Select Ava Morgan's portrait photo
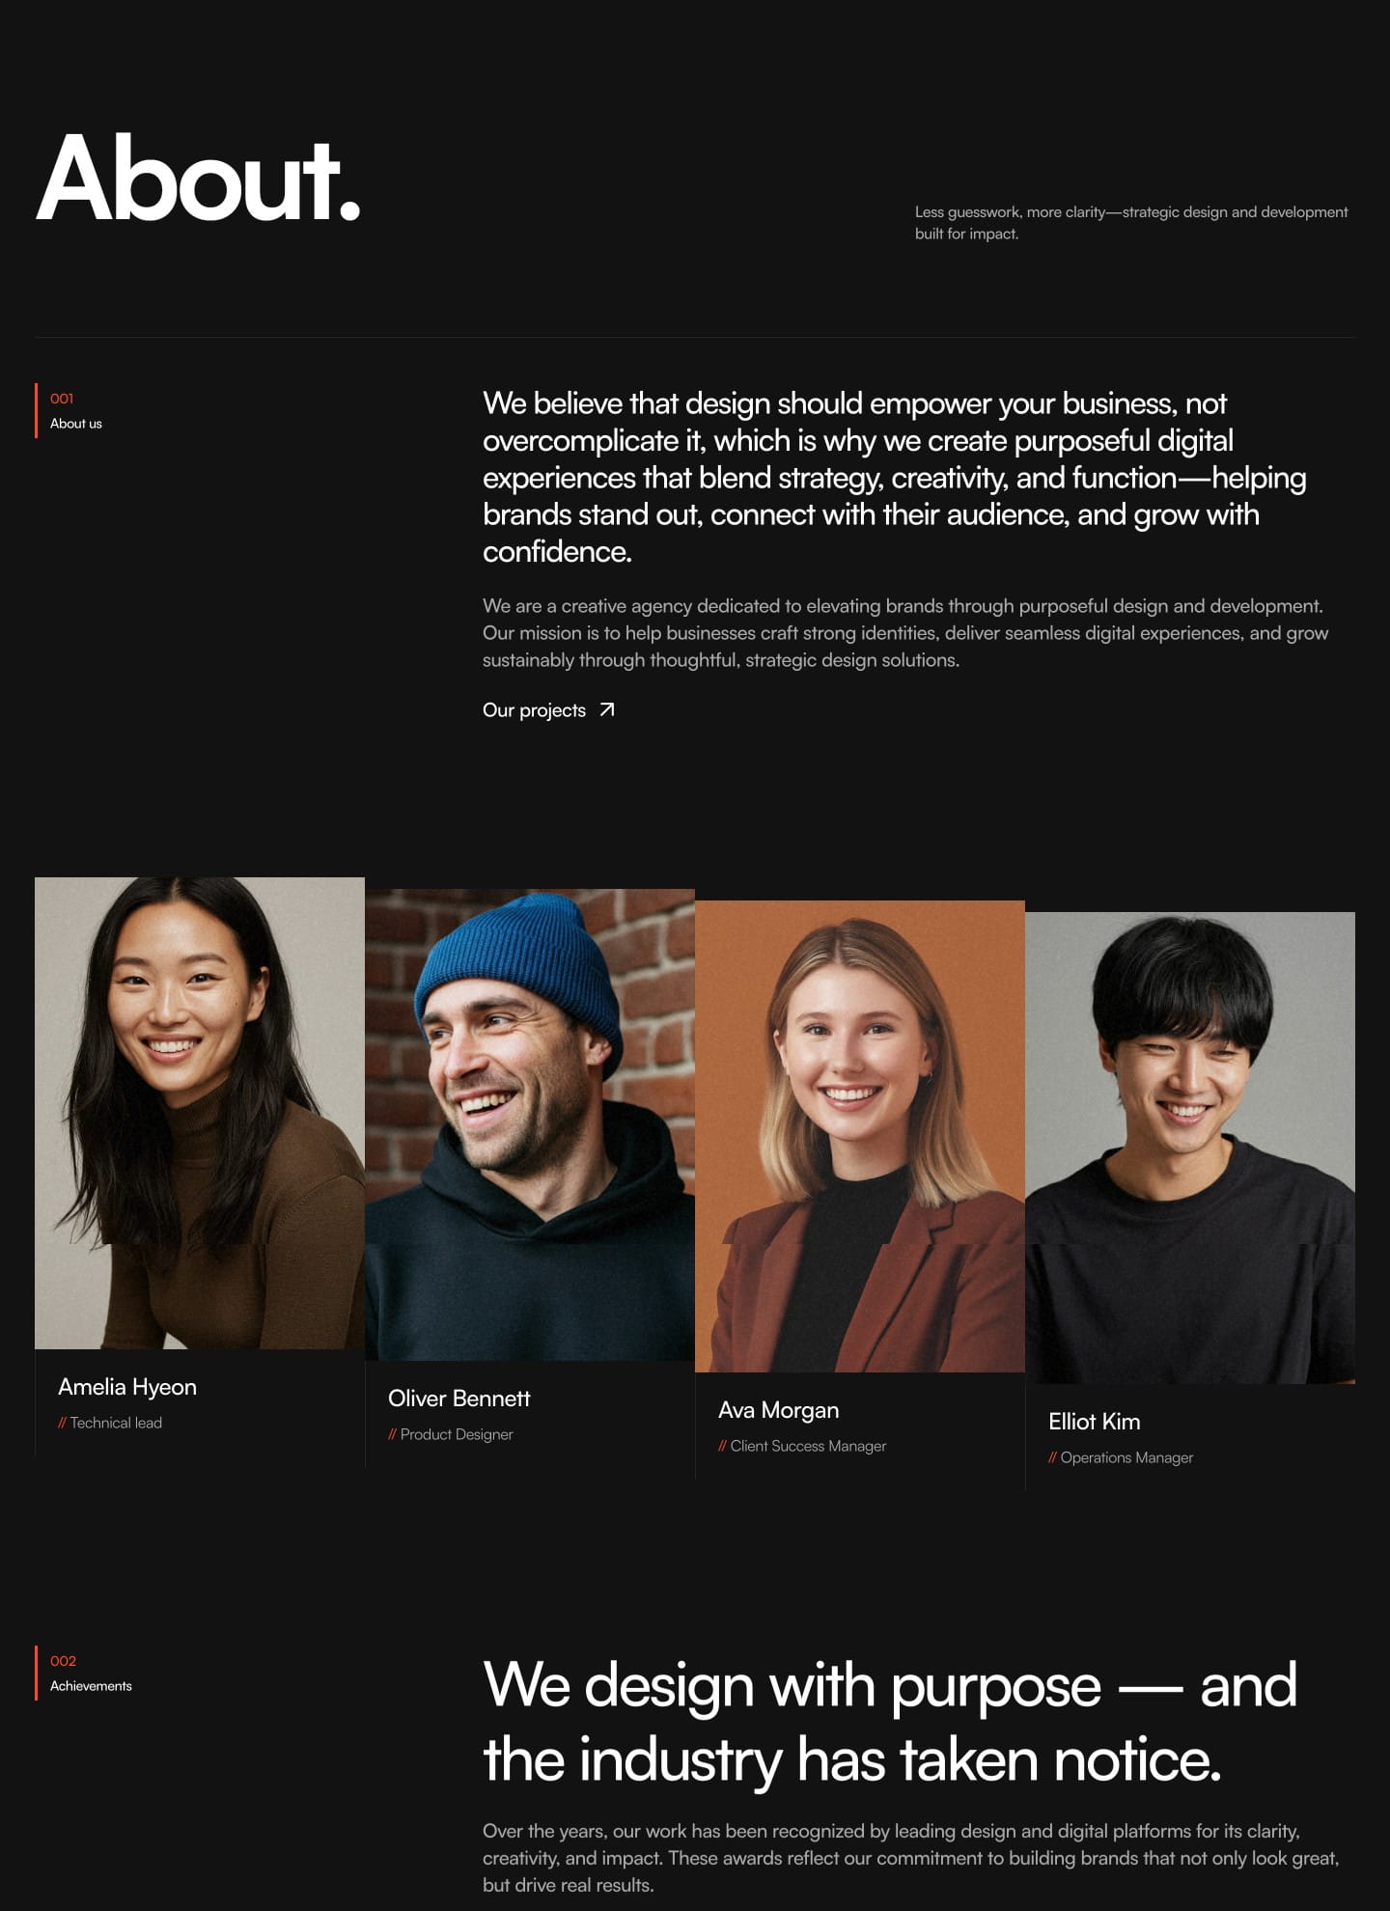Screen dimensions: 1390x1911 click(860, 1136)
